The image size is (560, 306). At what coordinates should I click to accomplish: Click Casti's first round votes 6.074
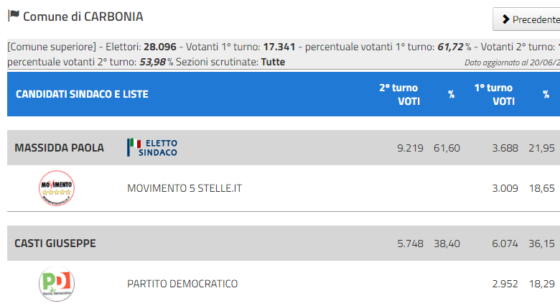coord(505,244)
